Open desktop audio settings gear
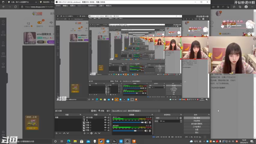Viewport: 256px width, 144px height. (150, 131)
